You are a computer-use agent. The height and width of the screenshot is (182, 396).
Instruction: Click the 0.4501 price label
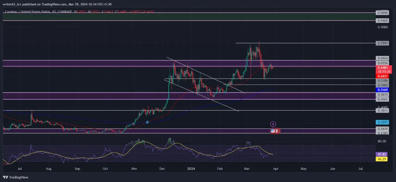[x=382, y=99]
